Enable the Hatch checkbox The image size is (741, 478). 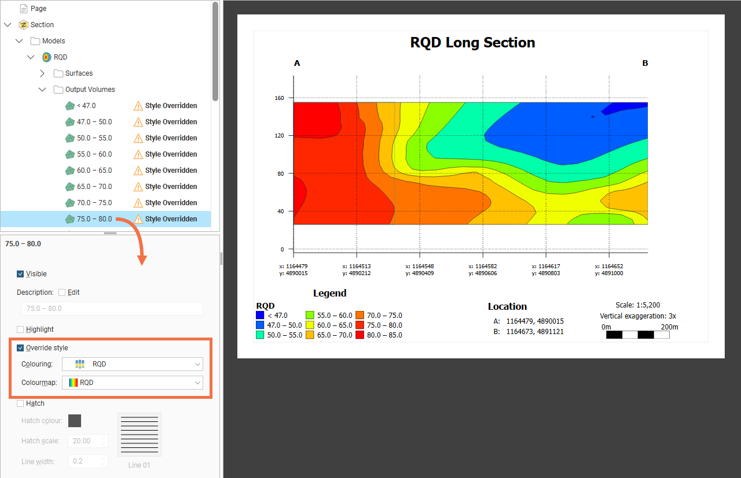coord(21,403)
